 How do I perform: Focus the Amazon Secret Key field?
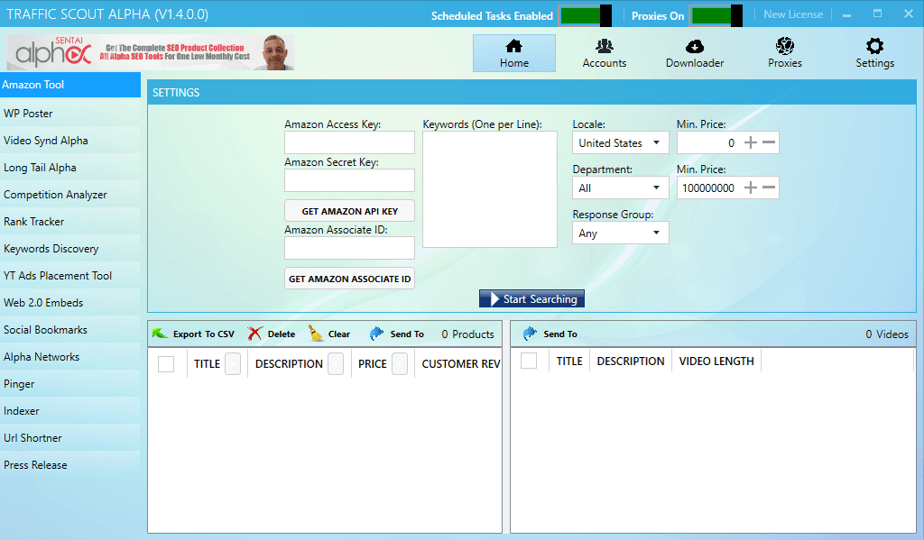(x=349, y=180)
